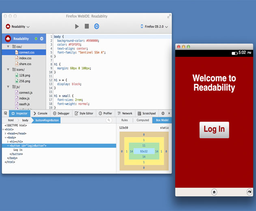Screen dimensions: 256x211
Task: Click the HTML search magnifier icon
Action: 109,120
